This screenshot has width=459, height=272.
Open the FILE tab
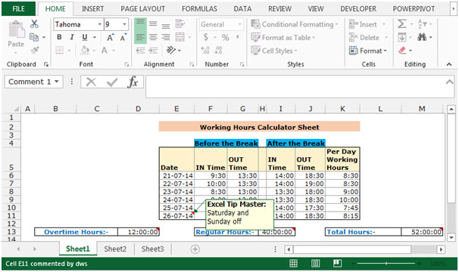[18, 9]
